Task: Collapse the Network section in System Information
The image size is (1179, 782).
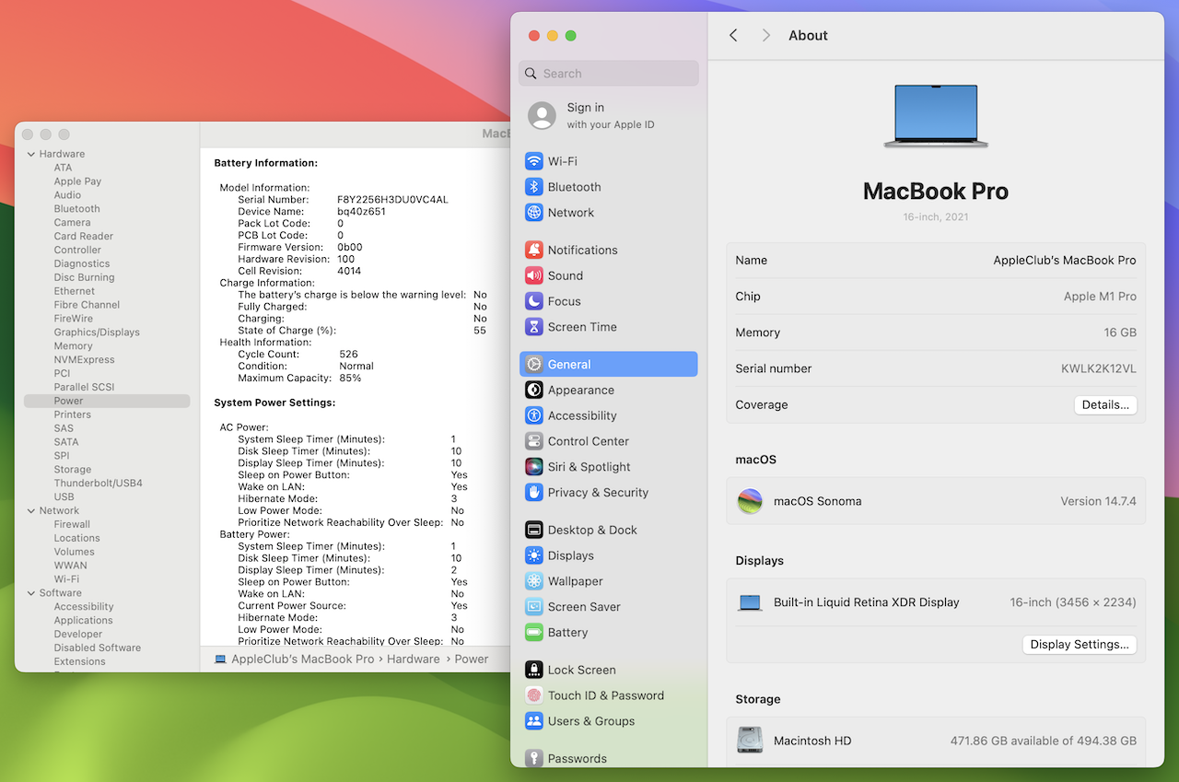Action: pos(31,510)
